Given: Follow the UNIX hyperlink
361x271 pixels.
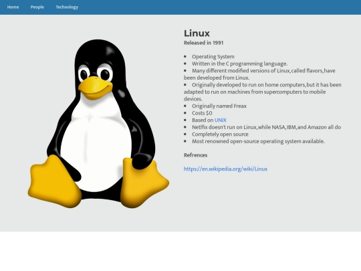Looking at the screenshot, I should click(221, 120).
